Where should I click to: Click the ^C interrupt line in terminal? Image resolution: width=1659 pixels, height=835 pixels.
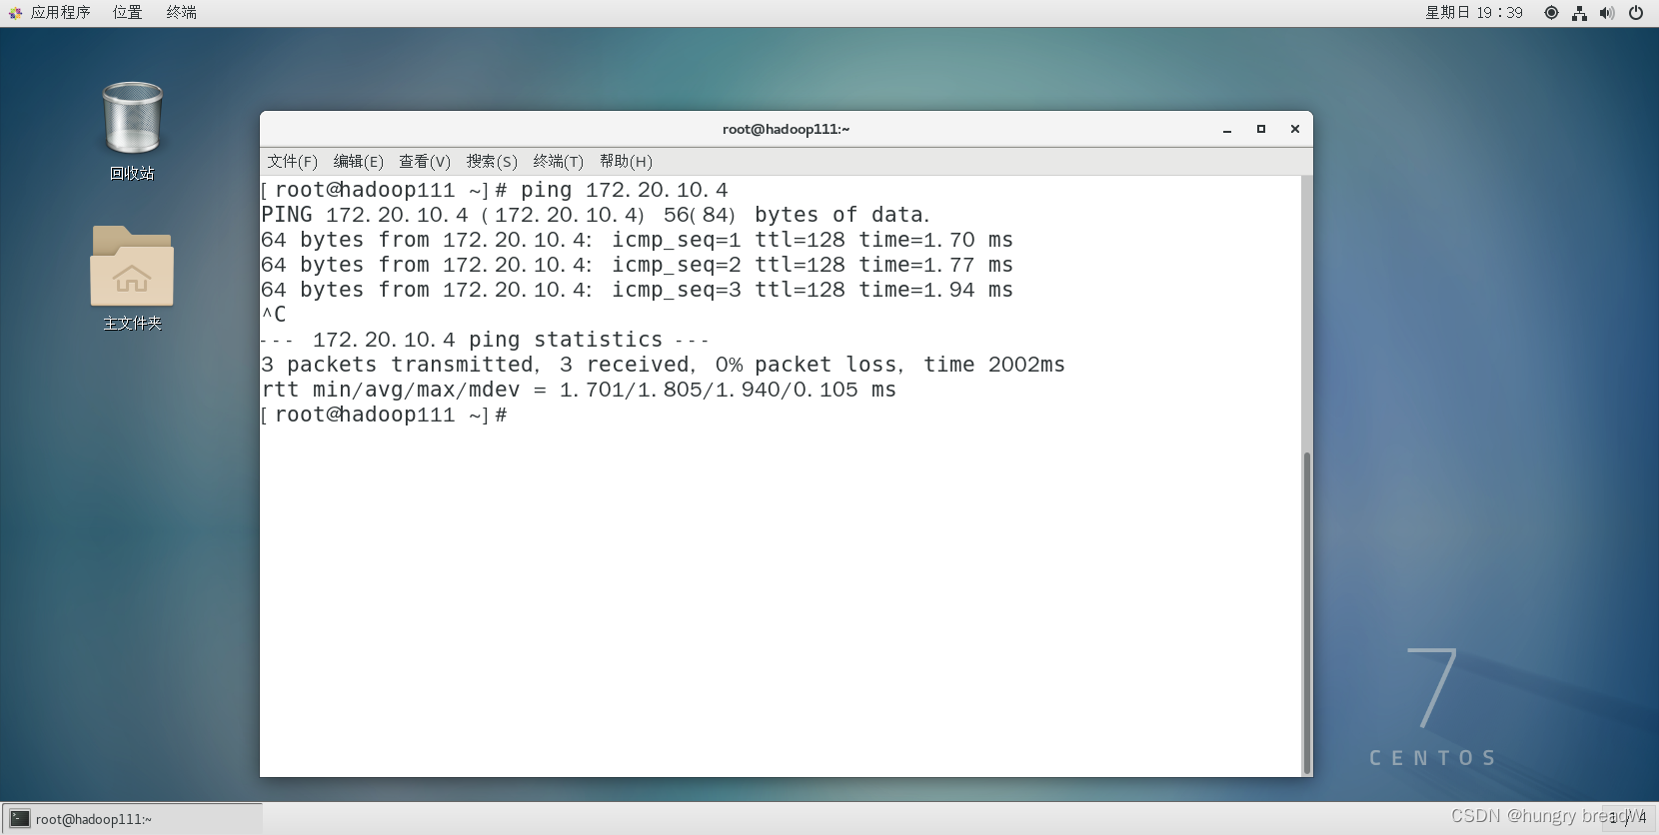pos(274,315)
